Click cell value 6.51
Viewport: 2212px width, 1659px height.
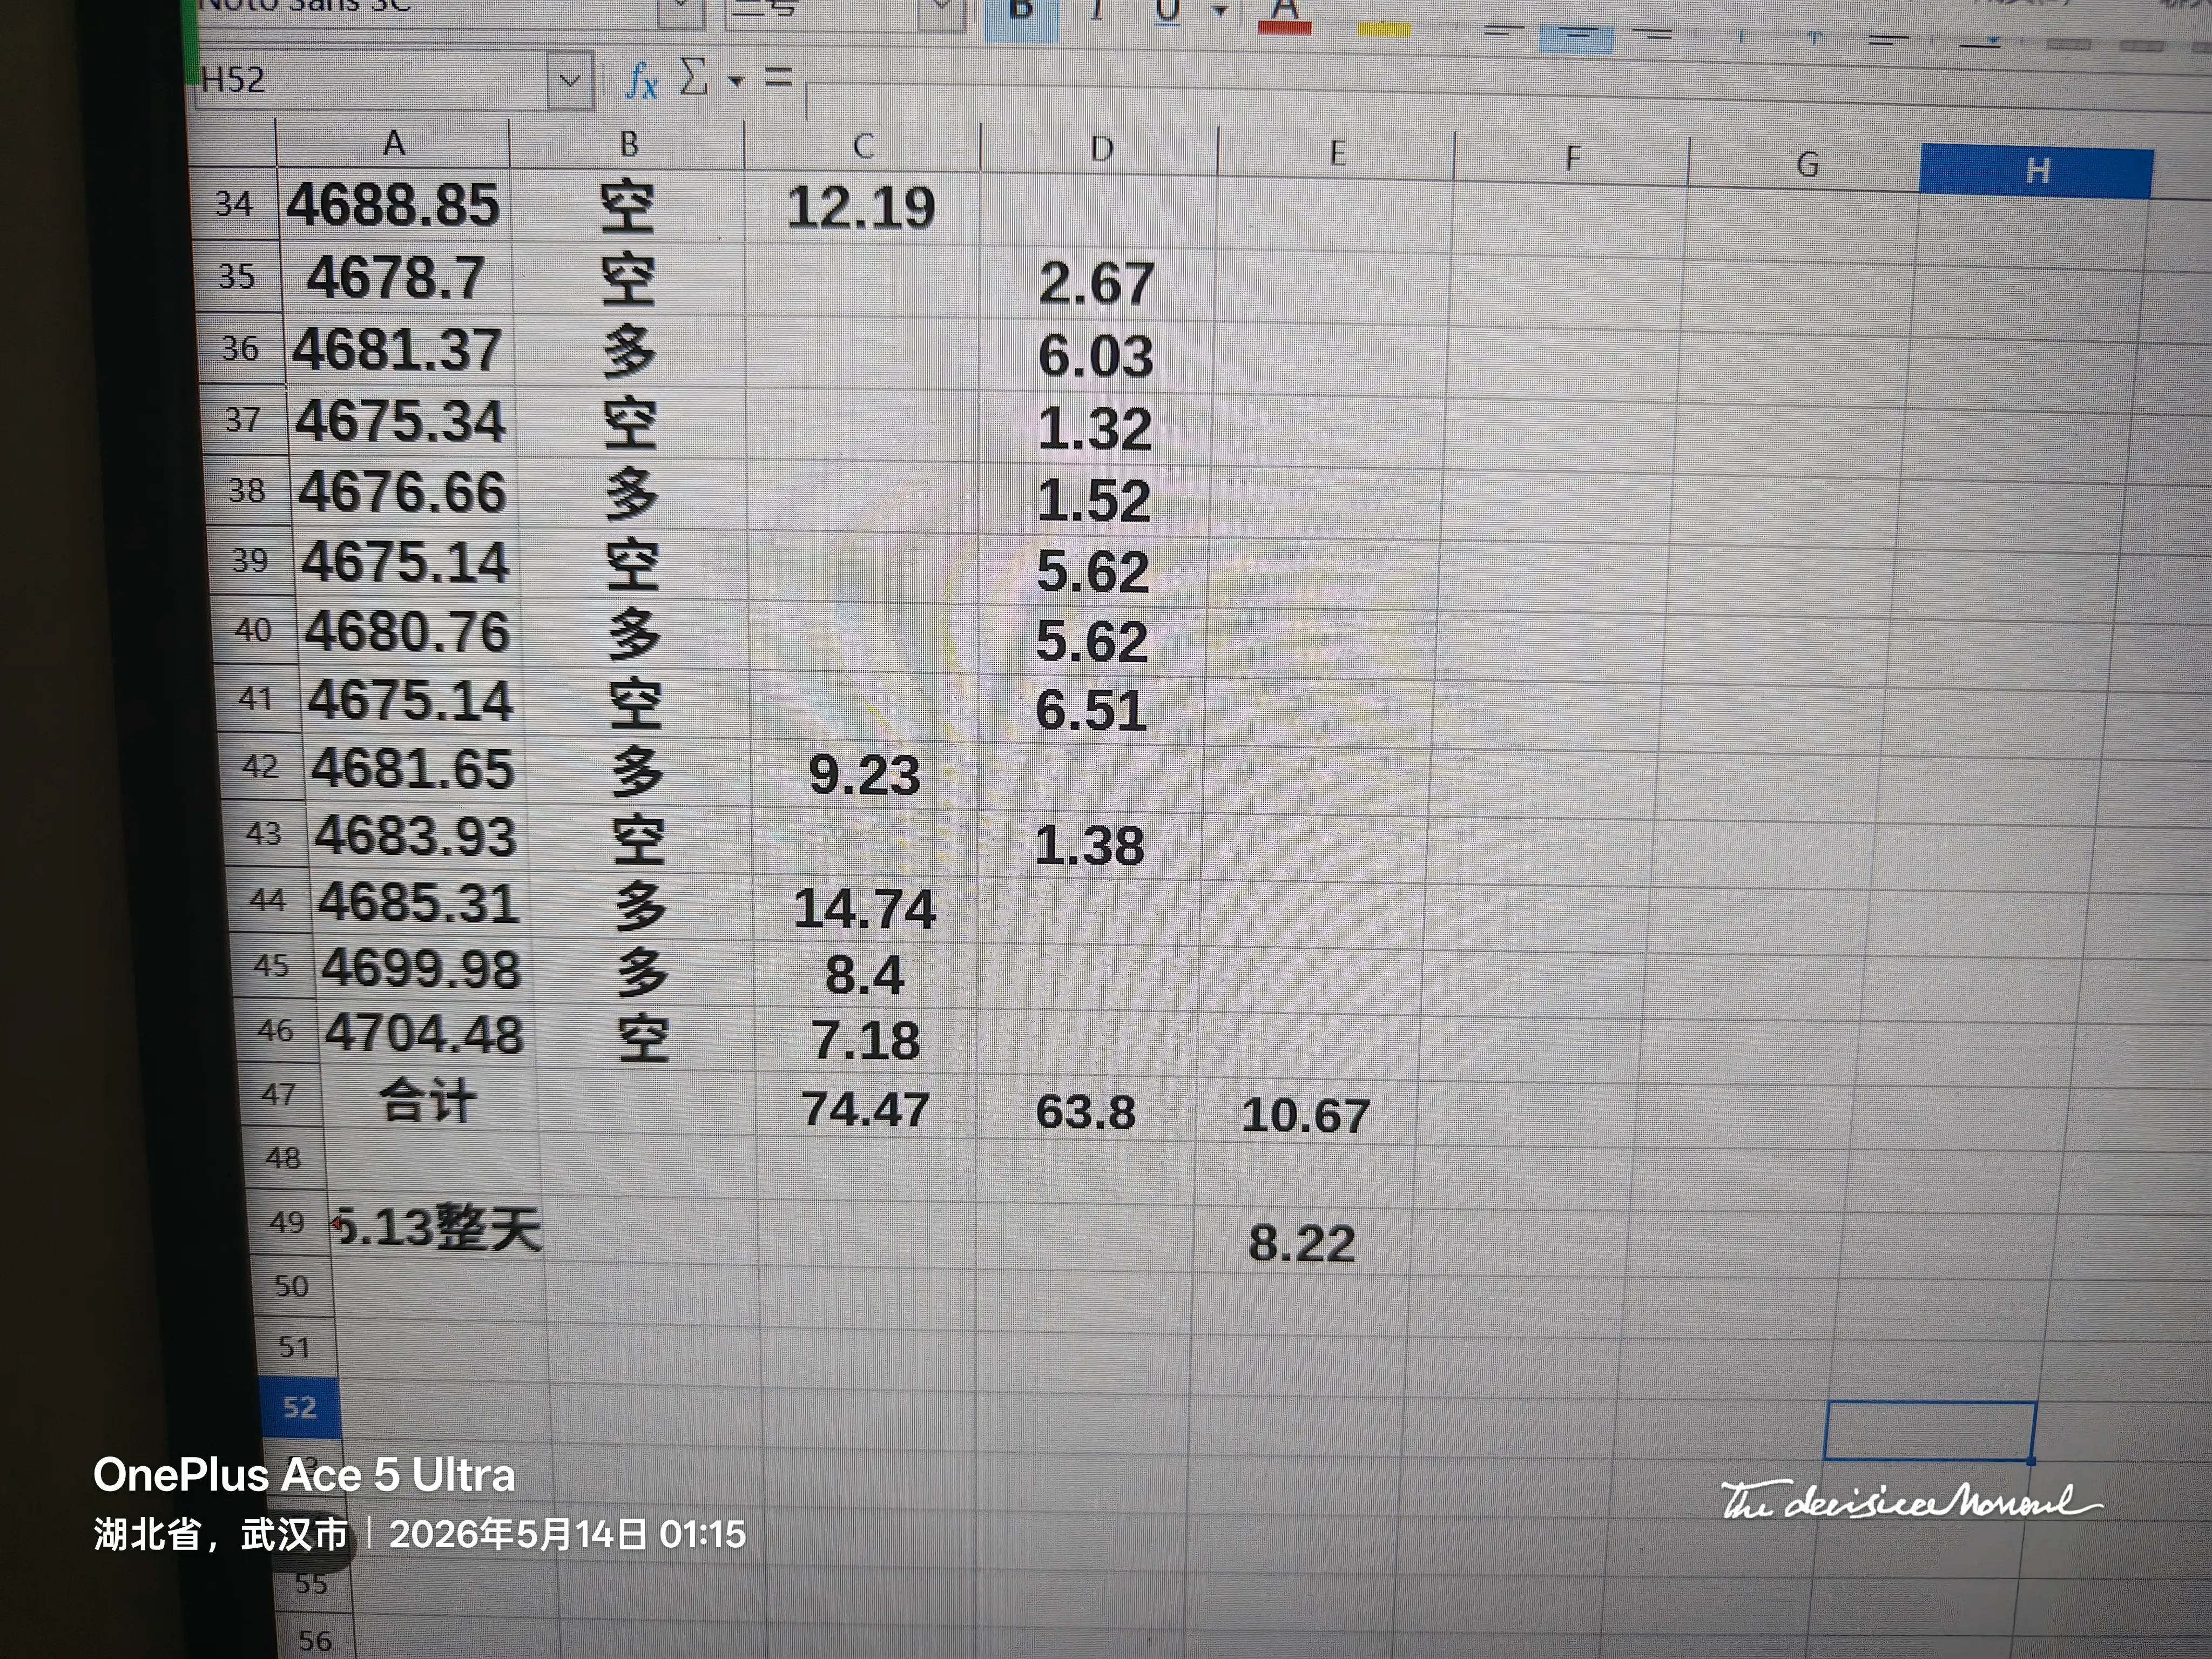pos(1090,711)
